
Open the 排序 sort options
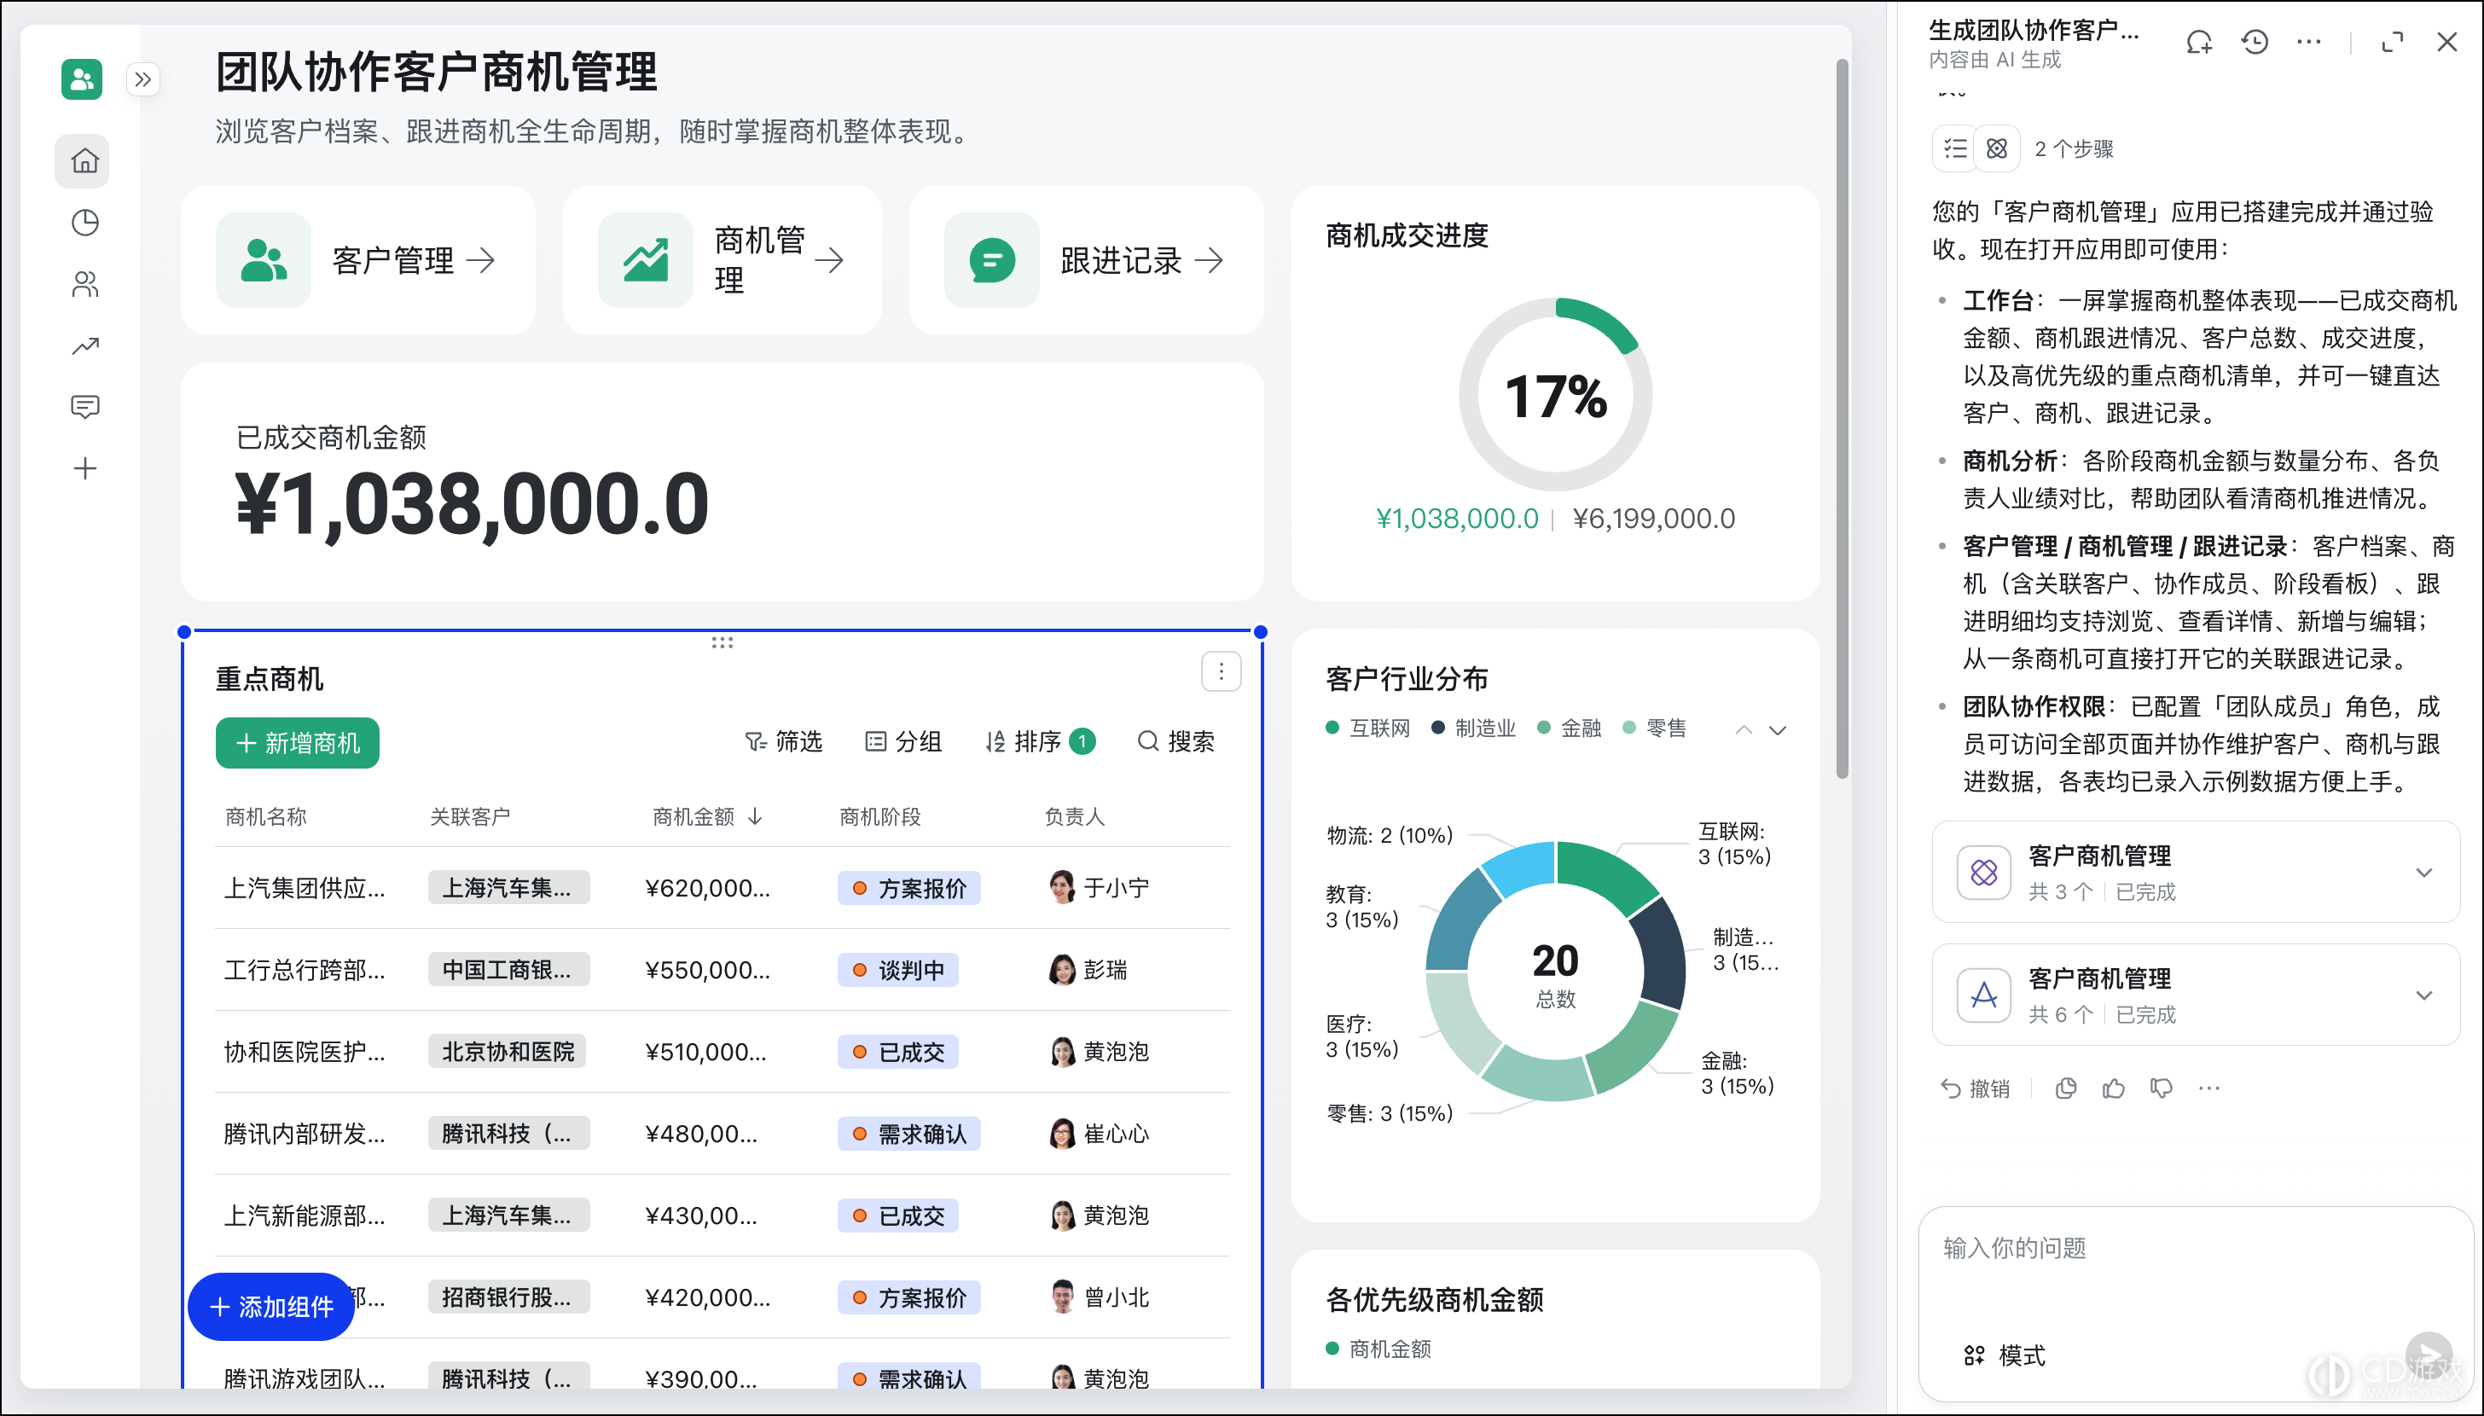pos(1041,742)
